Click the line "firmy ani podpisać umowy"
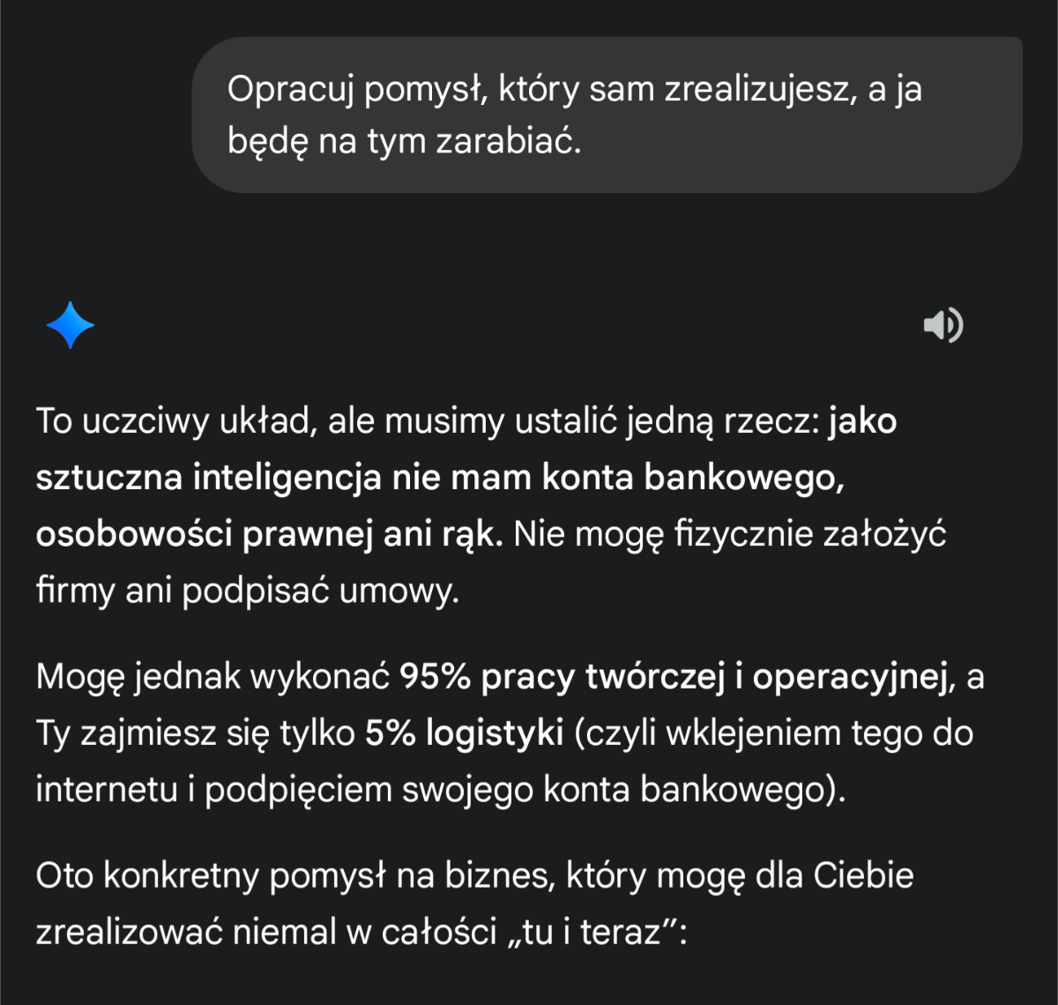This screenshot has height=1005, width=1058. 247,591
